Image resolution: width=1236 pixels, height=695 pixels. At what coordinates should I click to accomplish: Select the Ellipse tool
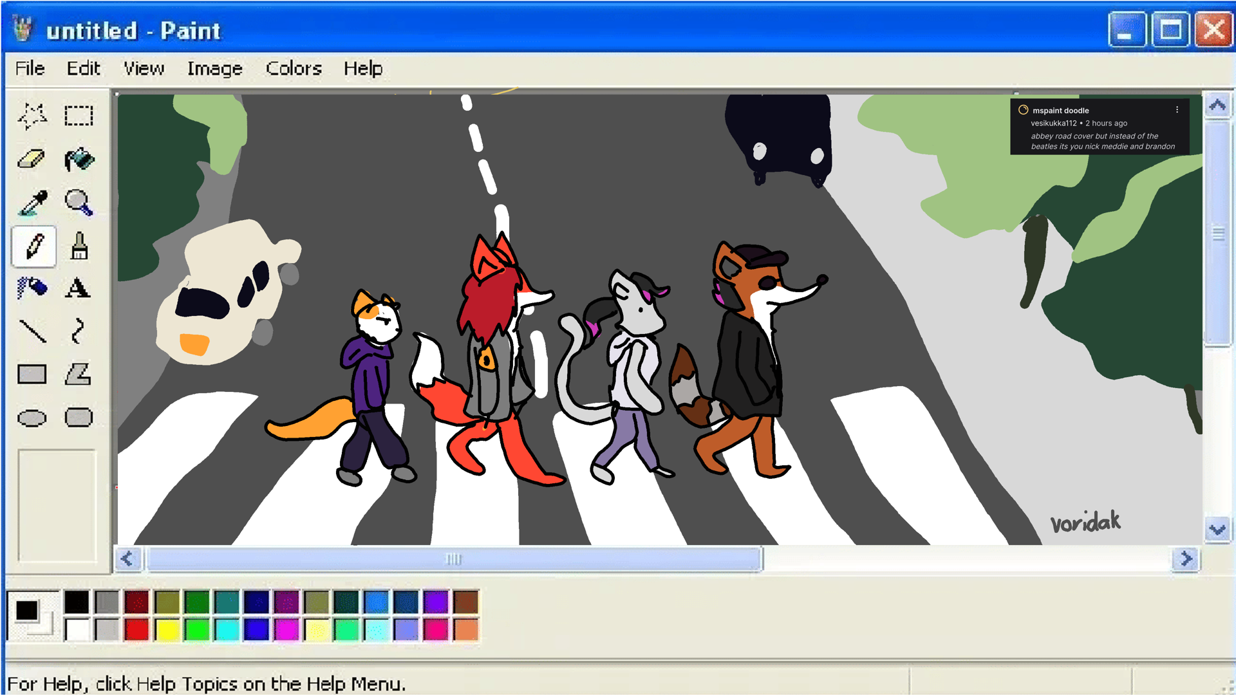point(32,418)
